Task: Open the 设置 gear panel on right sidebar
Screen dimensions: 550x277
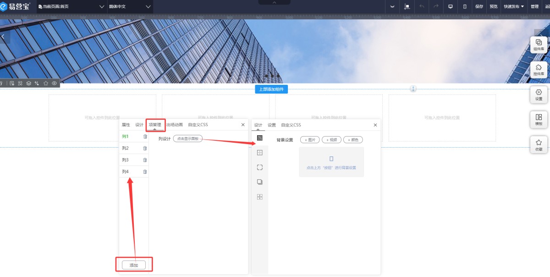Action: coord(539,94)
